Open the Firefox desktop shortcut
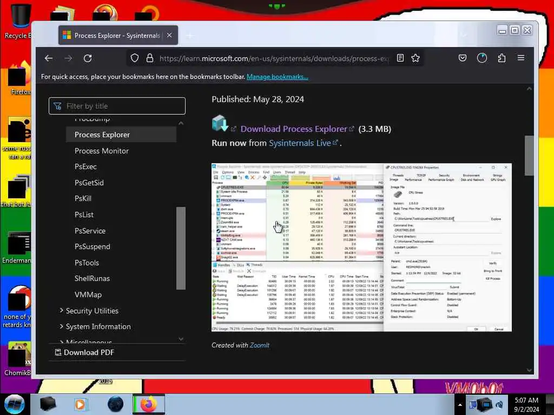Image resolution: width=554 pixels, height=415 pixels. [19, 78]
